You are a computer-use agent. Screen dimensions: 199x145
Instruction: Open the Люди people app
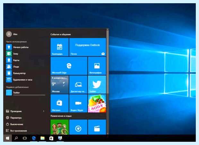click(25, 67)
